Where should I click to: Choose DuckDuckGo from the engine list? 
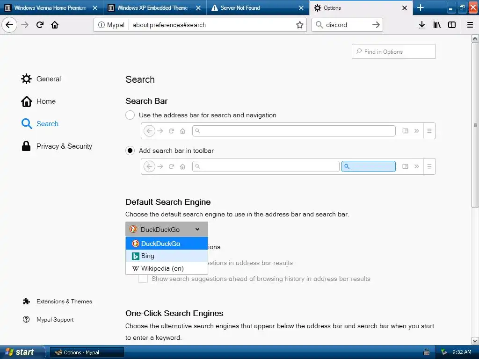[167, 243]
